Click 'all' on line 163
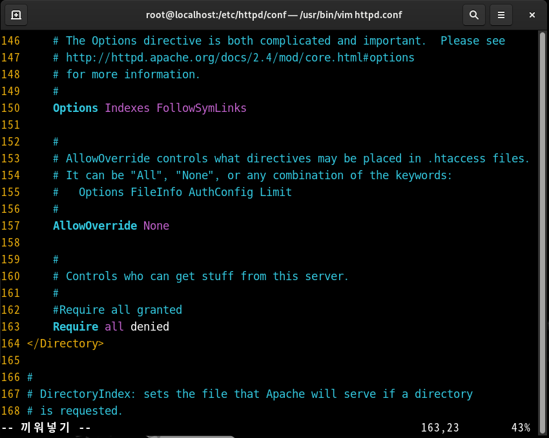 coord(114,327)
